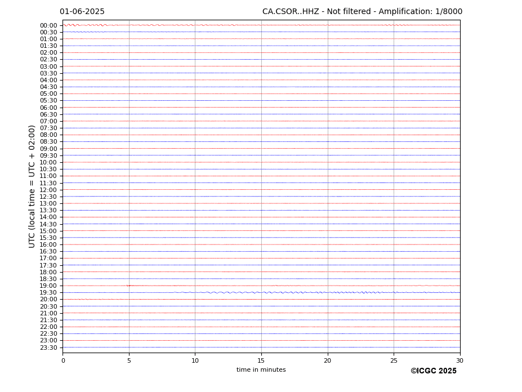522x392 pixels.
Task: Select the 02:30 time row label
Action: (x=48, y=60)
